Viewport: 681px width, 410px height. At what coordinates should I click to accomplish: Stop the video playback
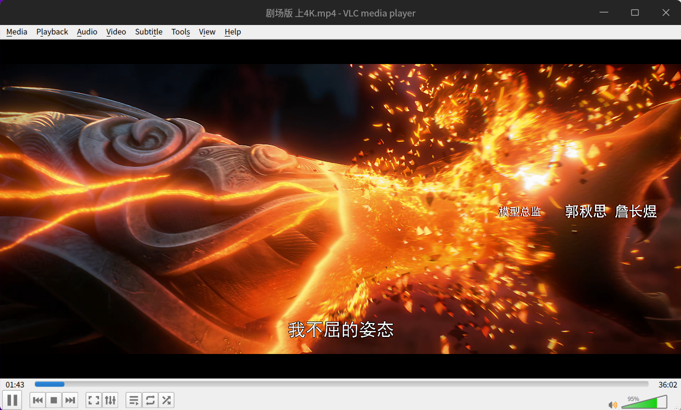54,400
